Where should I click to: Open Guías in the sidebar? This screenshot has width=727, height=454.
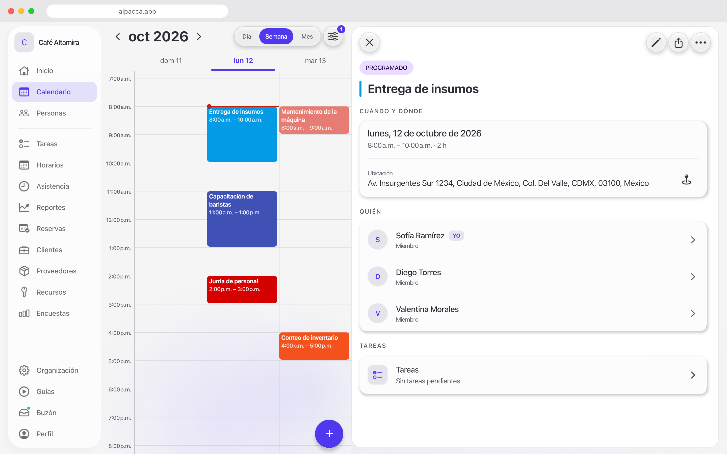[x=54, y=391]
